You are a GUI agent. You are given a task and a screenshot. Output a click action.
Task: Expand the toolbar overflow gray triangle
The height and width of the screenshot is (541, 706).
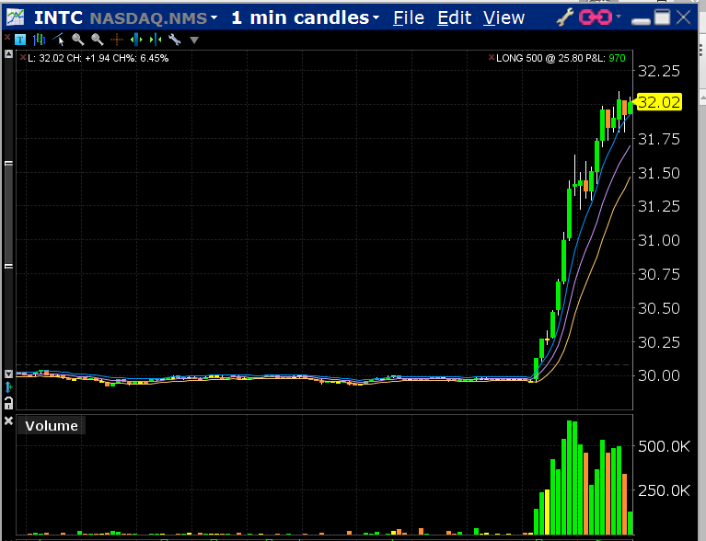(x=193, y=40)
